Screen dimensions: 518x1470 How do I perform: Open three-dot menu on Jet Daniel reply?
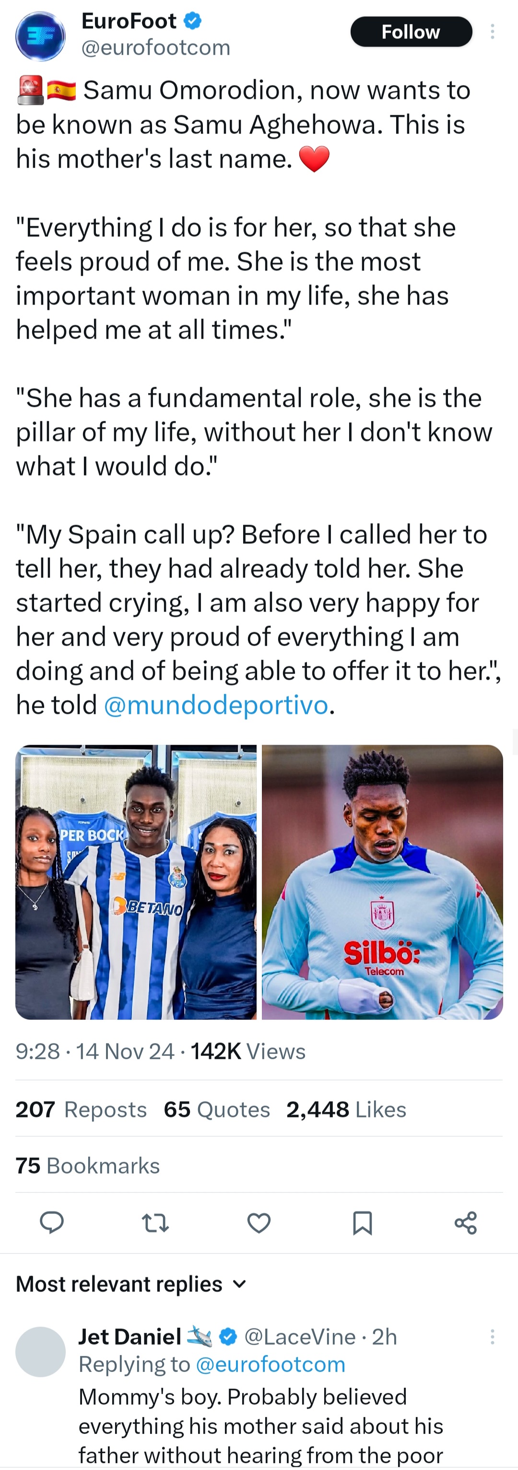tap(493, 1336)
